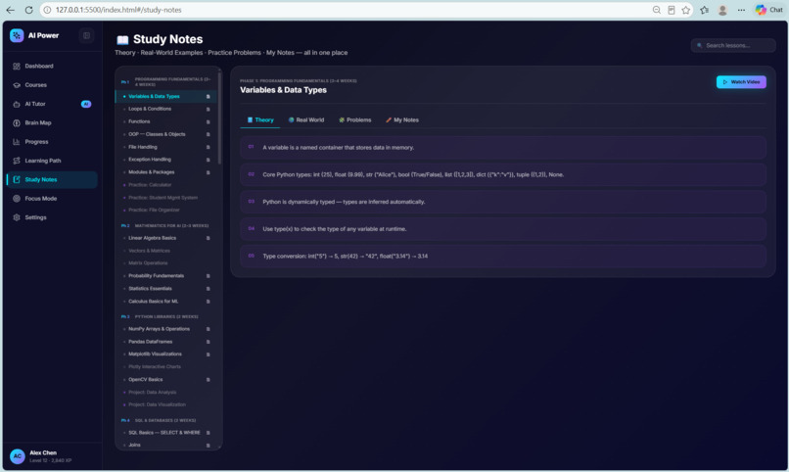
Task: Select OpenCV Basics lesson
Action: (166, 379)
